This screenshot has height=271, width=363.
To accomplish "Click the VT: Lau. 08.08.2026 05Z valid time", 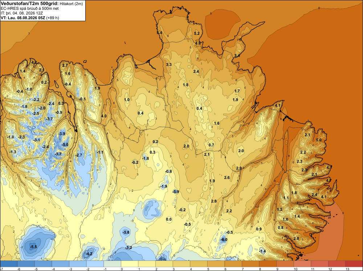I will (x=23, y=18).
